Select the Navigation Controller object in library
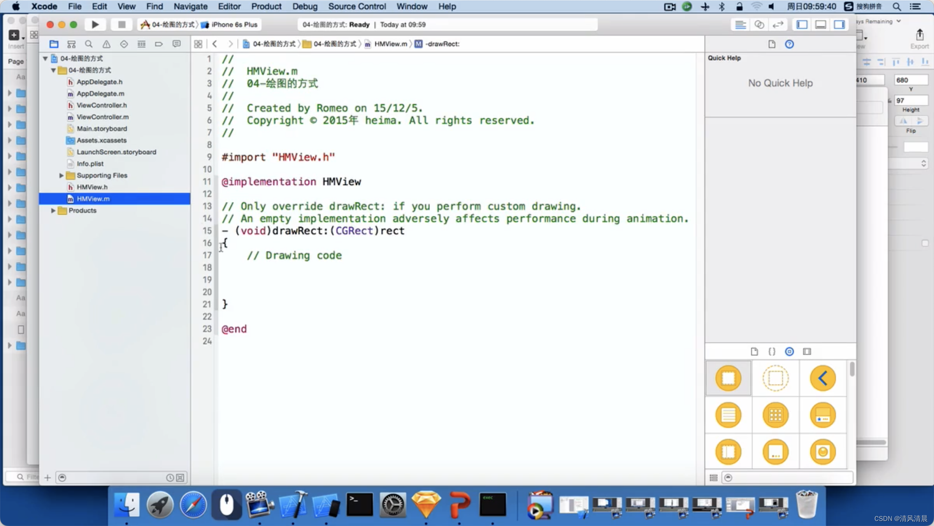The height and width of the screenshot is (526, 934). pos(823,378)
